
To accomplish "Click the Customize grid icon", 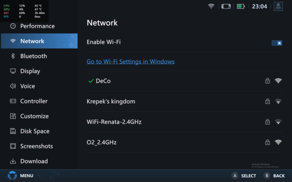I will [13, 116].
